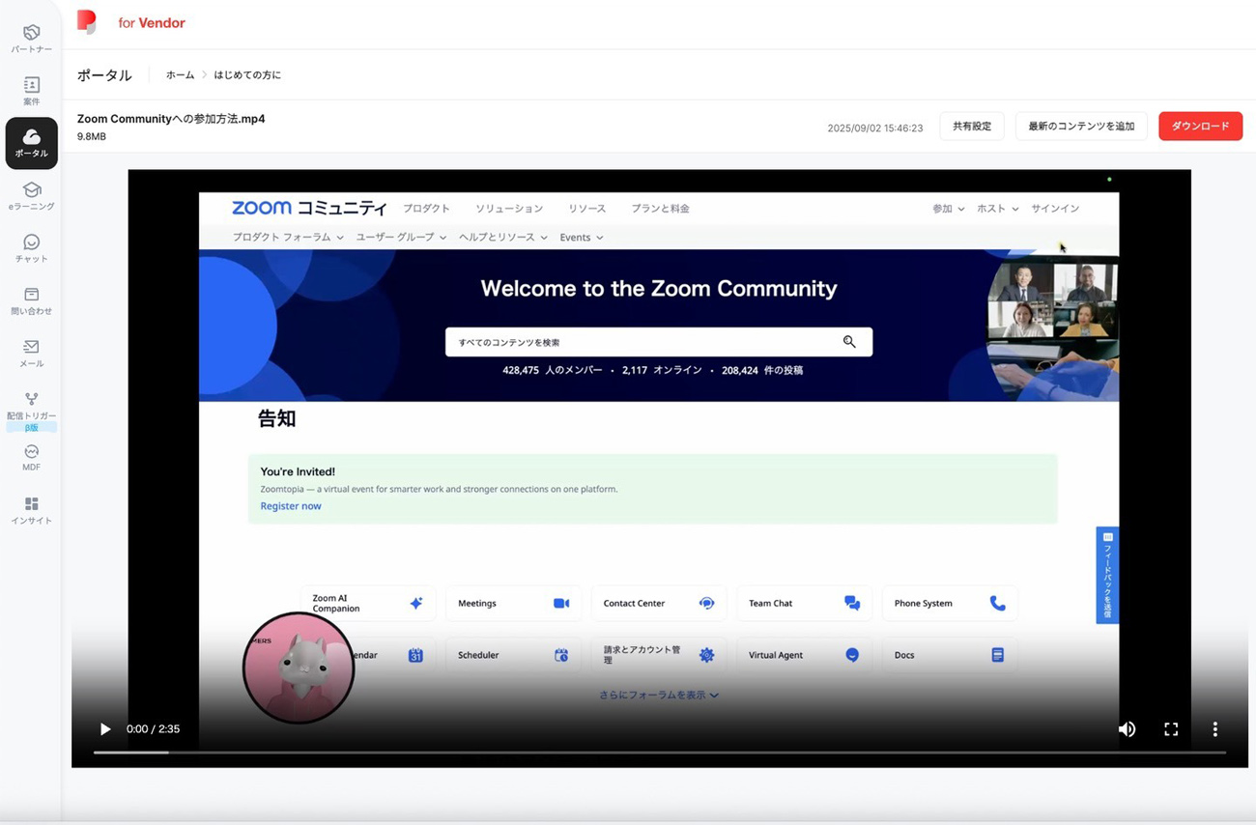Open 共有設定 sharing settings
1256x825 pixels.
[971, 127]
